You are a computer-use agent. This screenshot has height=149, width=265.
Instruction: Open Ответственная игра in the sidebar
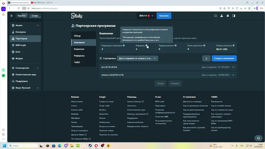25,74
